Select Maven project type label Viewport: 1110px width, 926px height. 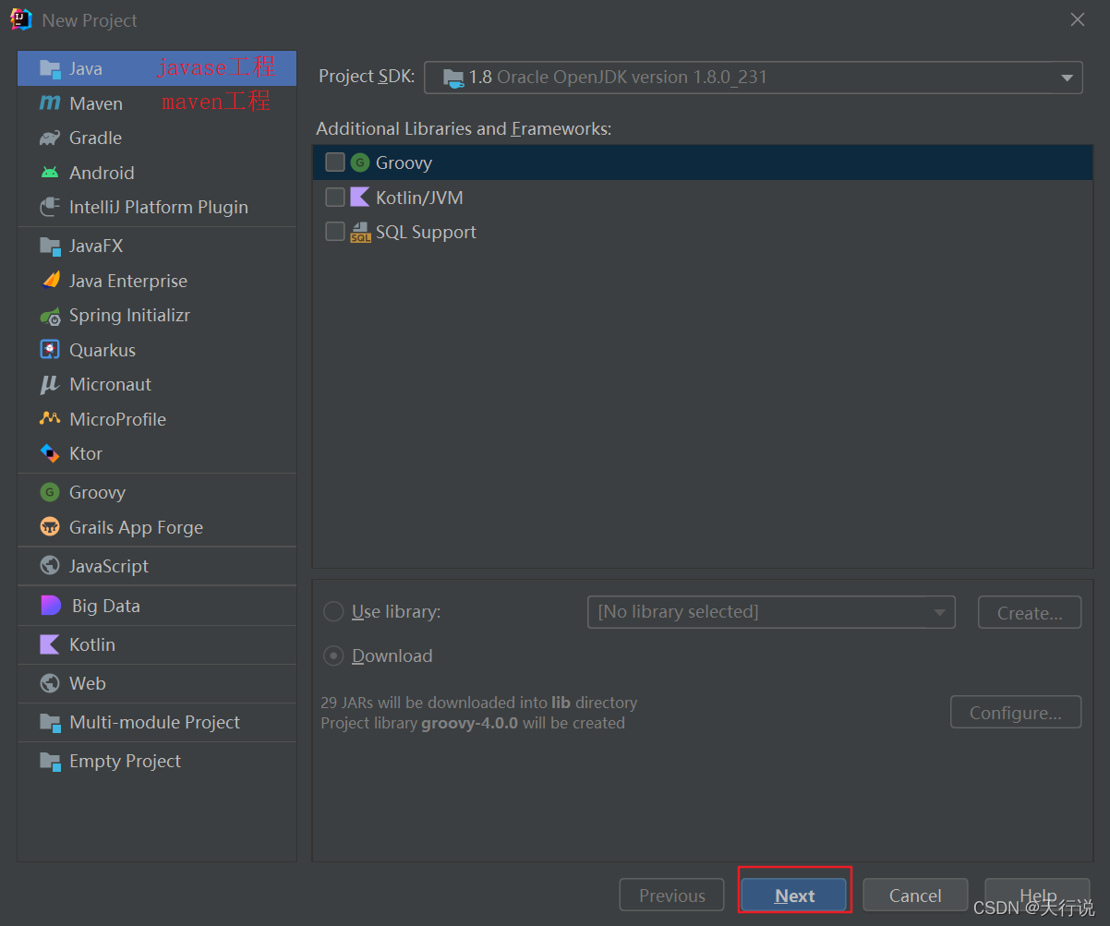[96, 103]
